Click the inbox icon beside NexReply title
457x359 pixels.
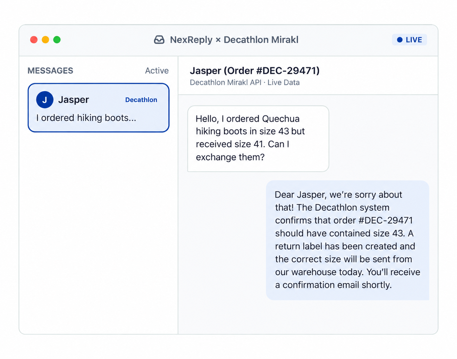tap(159, 40)
